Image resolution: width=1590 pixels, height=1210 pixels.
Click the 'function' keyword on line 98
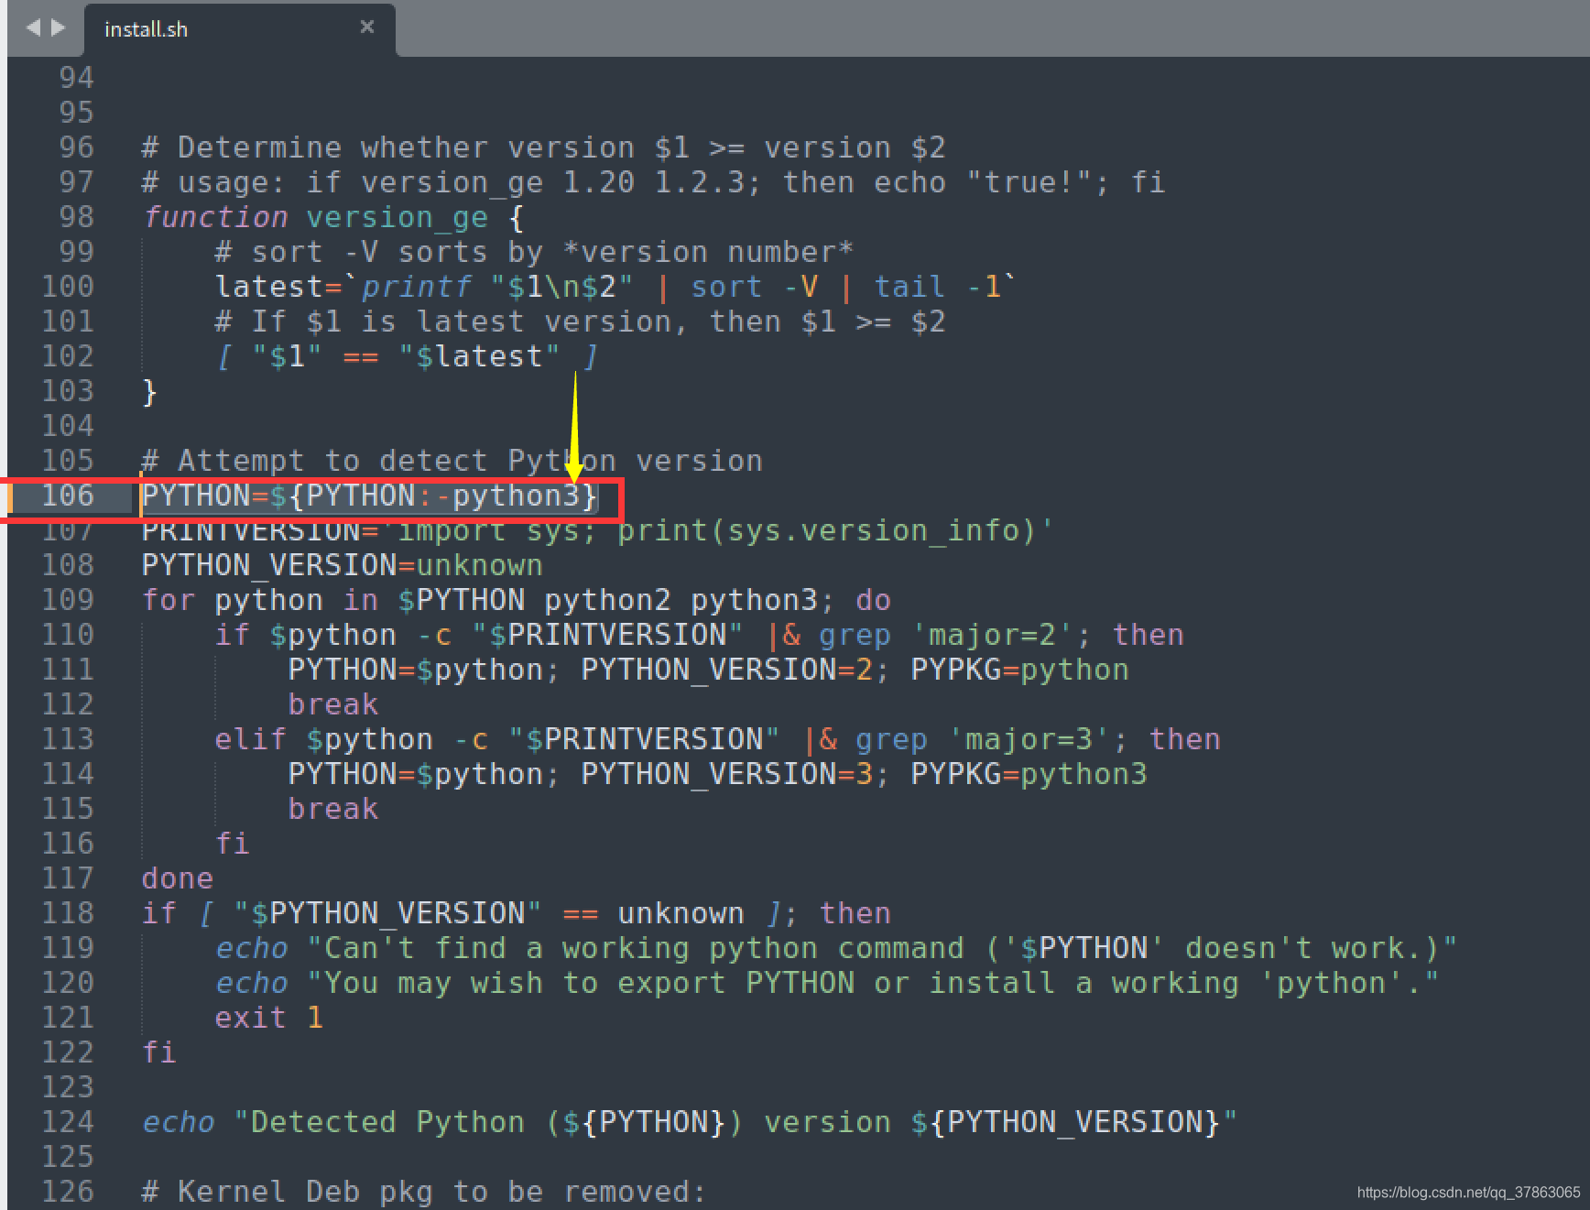[x=215, y=218]
